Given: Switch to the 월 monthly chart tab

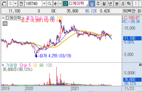Looking at the screenshot, I should pyautogui.click(x=104, y=4).
